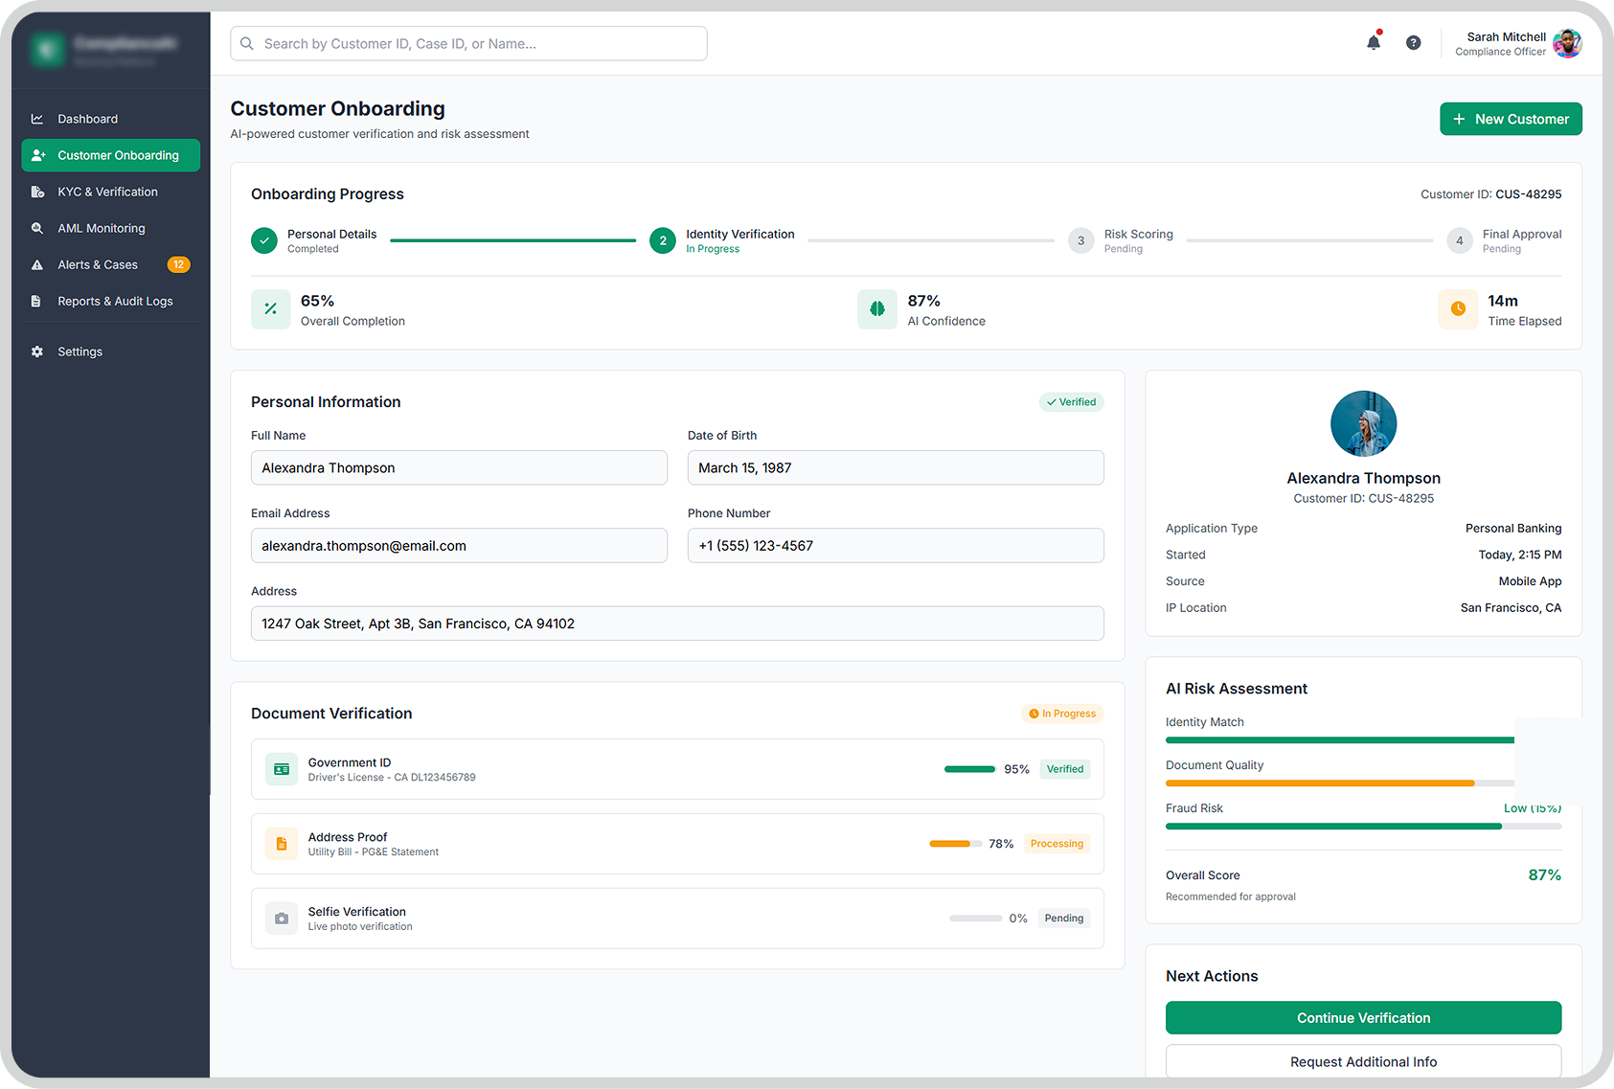Click the AI Confidence brain icon
The height and width of the screenshot is (1089, 1614).
point(877,309)
